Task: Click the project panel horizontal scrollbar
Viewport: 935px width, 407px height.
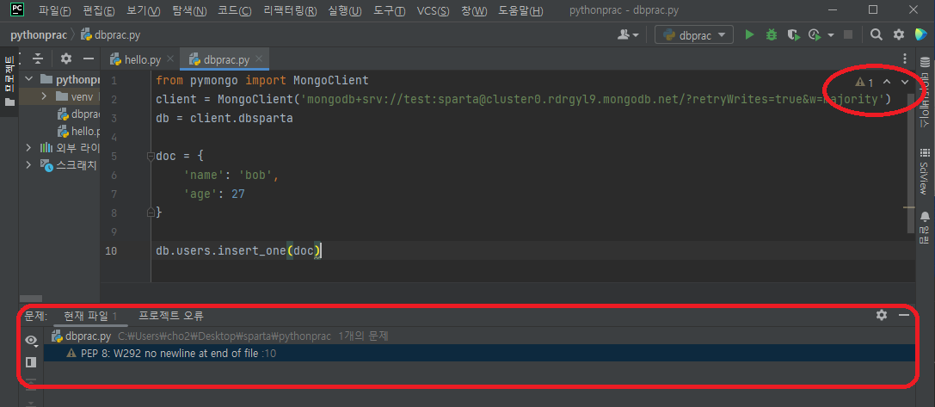Action: point(31,299)
